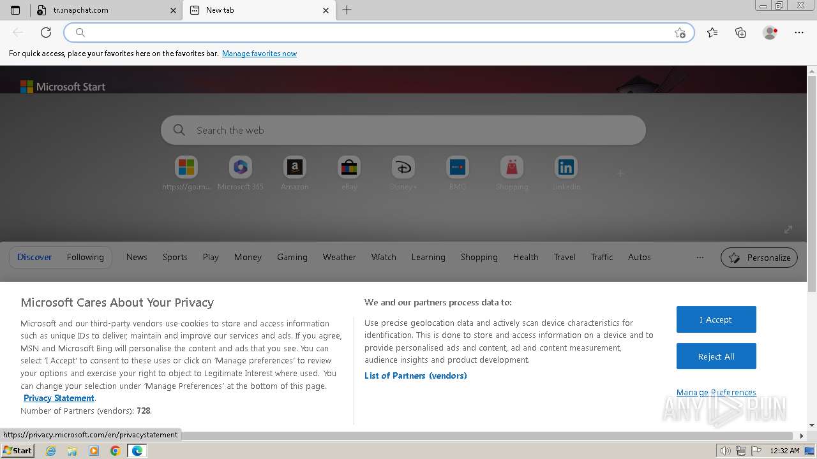Open a new tab with the plus button
Screen dimensions: 817x459
pyautogui.click(x=347, y=10)
